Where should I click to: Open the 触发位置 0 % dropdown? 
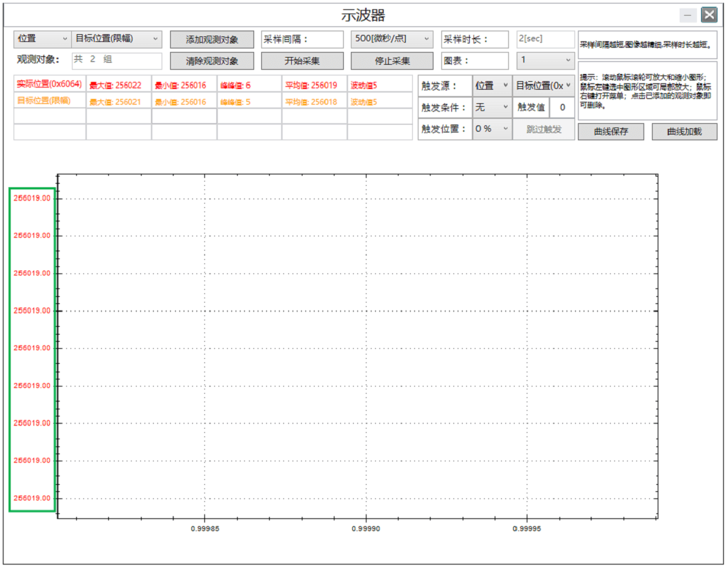[x=492, y=129]
